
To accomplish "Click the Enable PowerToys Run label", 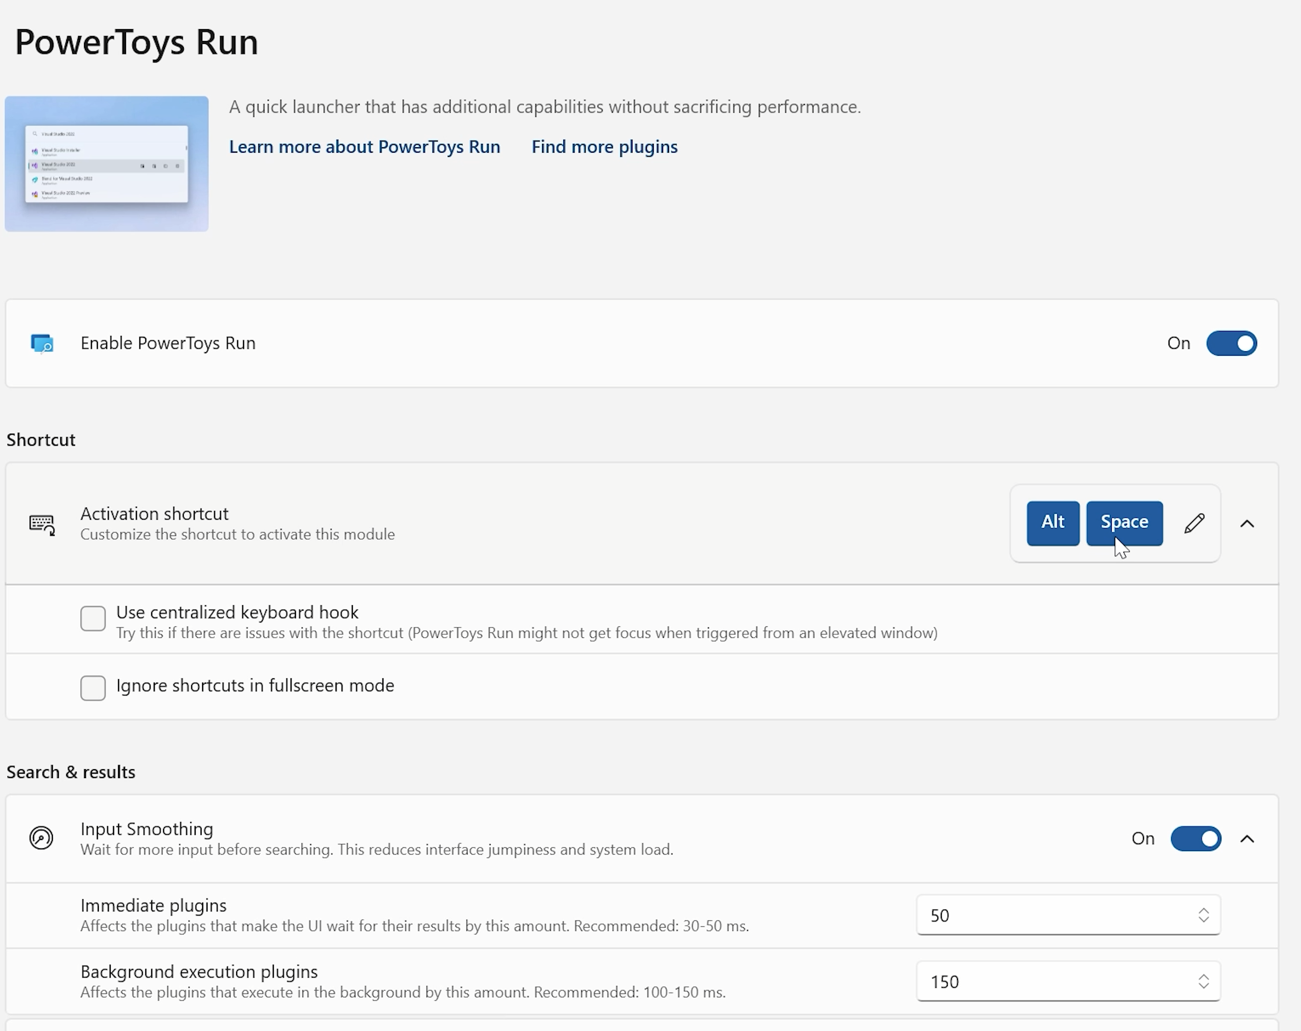I will coord(168,343).
